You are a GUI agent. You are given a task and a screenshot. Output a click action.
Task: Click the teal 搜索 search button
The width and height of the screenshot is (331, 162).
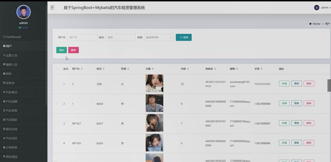(x=184, y=37)
